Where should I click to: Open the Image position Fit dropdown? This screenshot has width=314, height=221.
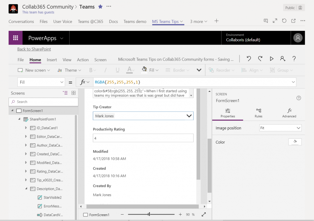click(280, 128)
